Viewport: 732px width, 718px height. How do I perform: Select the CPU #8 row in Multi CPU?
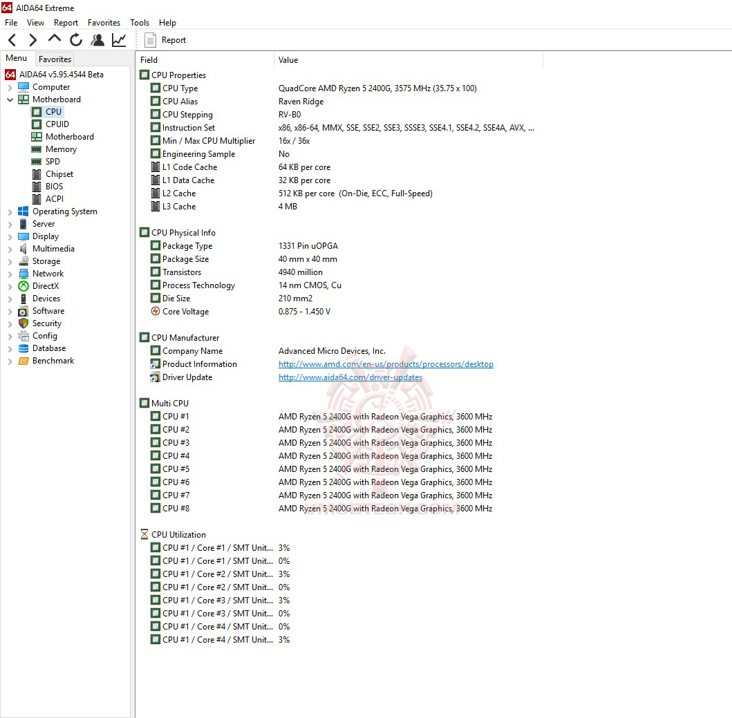click(343, 508)
